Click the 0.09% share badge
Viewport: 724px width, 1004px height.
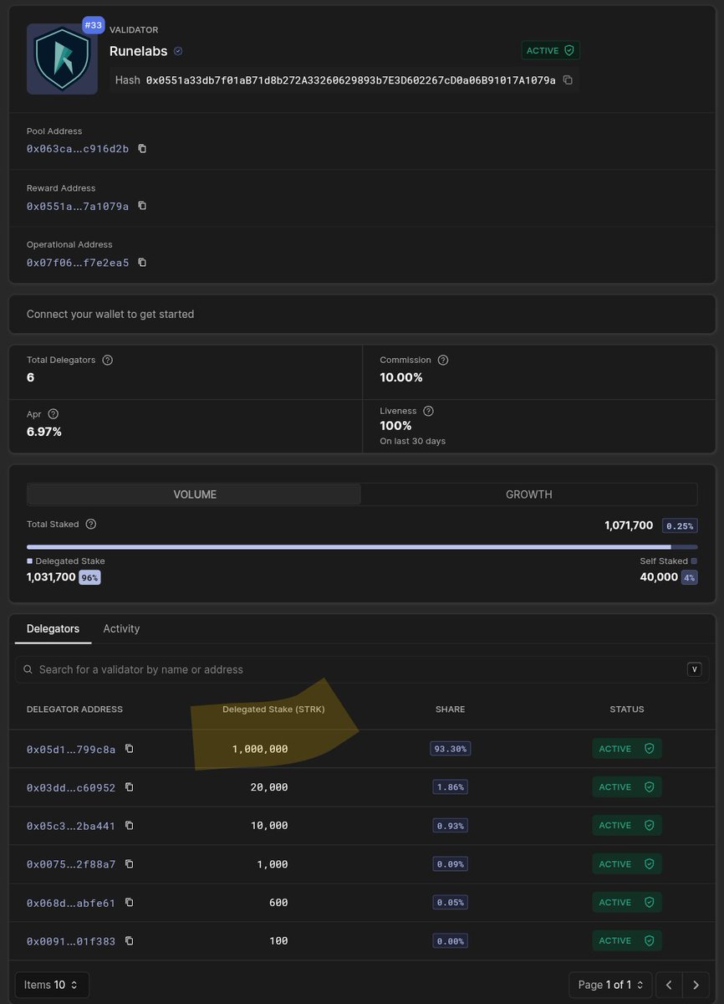pos(451,864)
